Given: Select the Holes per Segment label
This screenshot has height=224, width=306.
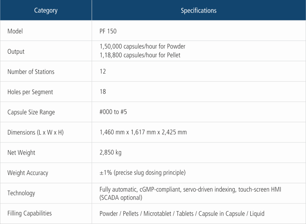Looking at the screenshot, I should [x=30, y=92].
